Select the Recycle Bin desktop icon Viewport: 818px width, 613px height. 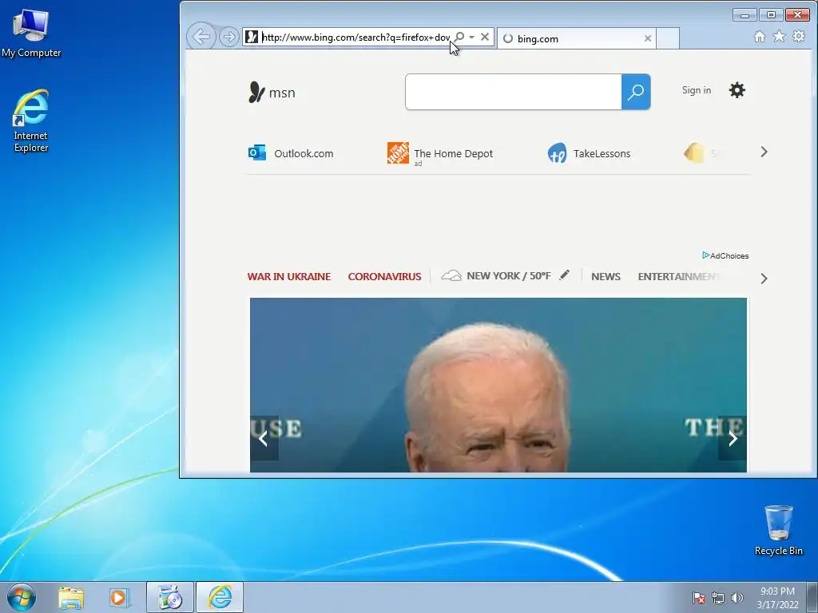[778, 530]
